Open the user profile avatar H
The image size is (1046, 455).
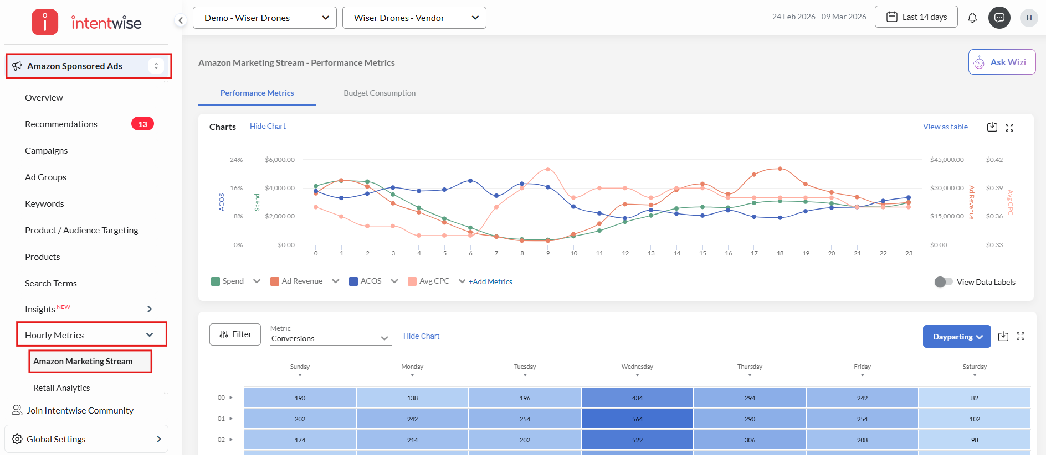pyautogui.click(x=1029, y=18)
